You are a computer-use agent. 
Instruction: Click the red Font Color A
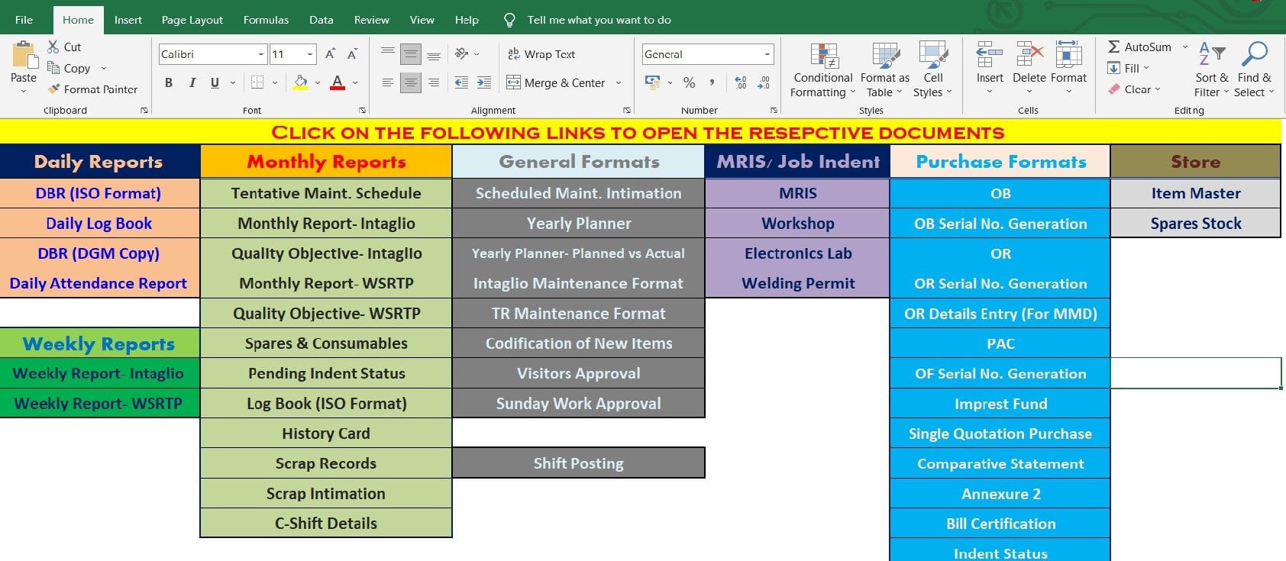coord(338,82)
